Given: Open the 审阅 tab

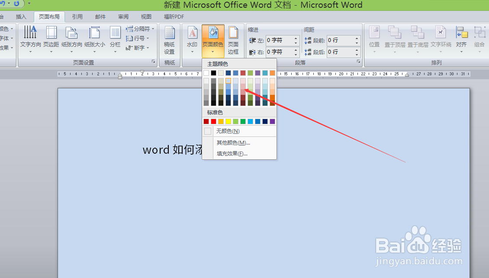Looking at the screenshot, I should click(x=123, y=17).
